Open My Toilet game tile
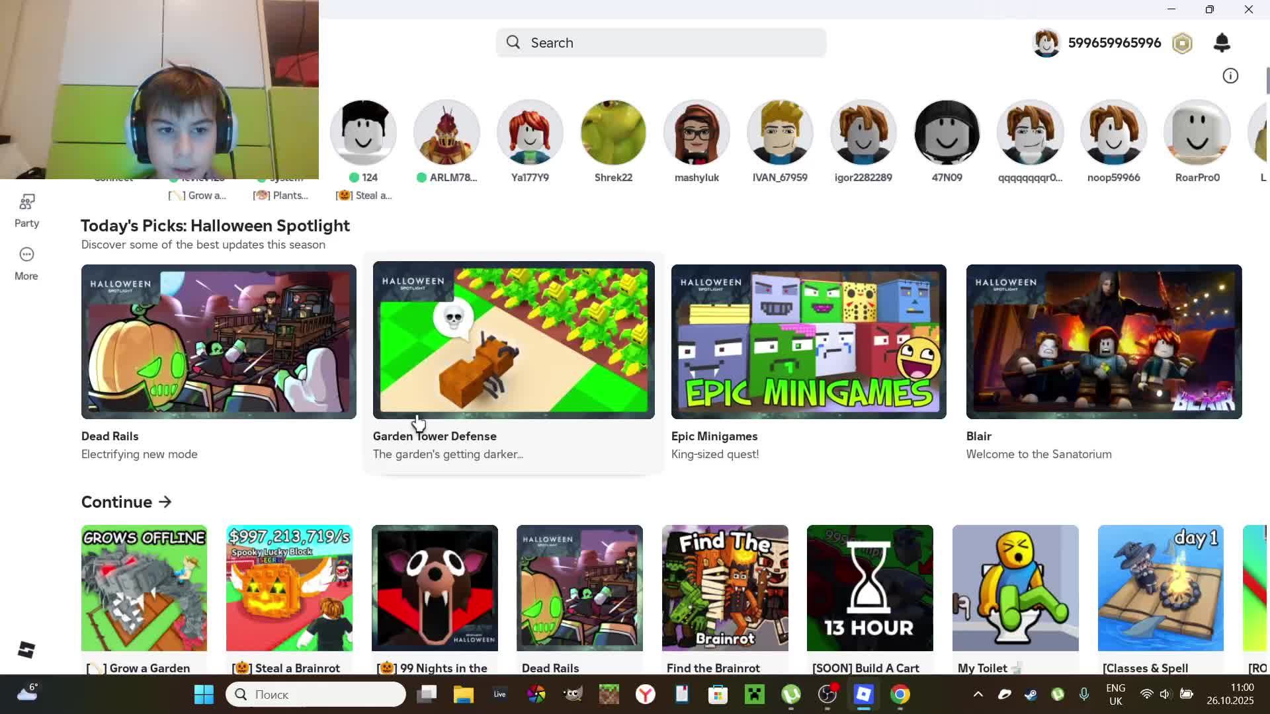The image size is (1270, 714). [x=1015, y=588]
